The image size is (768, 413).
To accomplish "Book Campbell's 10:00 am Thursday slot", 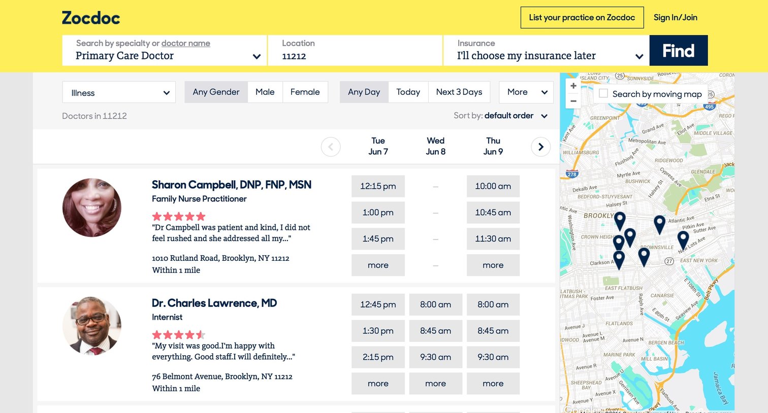I will (493, 186).
